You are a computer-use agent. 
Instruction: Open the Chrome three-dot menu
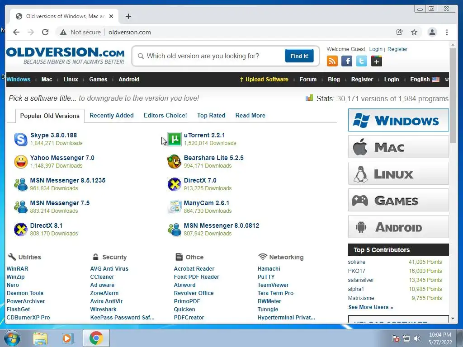click(x=447, y=32)
